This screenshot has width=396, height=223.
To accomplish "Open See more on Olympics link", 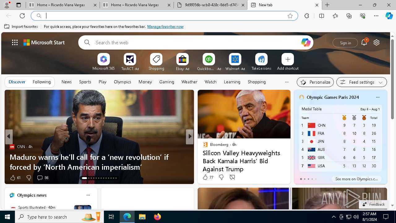I will (356, 179).
